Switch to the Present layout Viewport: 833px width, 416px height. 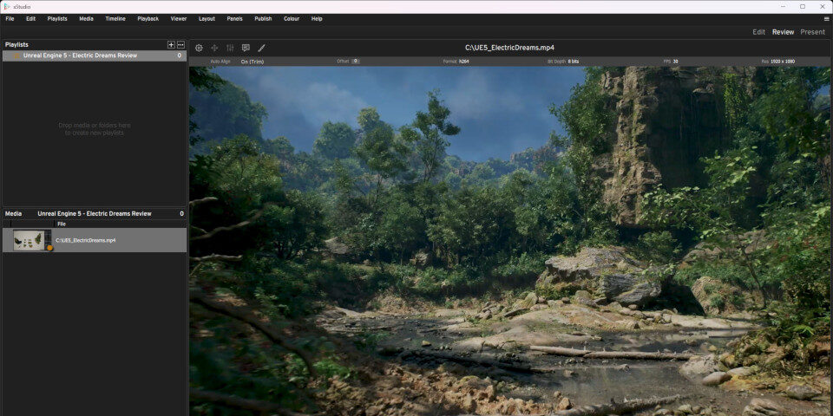click(812, 32)
